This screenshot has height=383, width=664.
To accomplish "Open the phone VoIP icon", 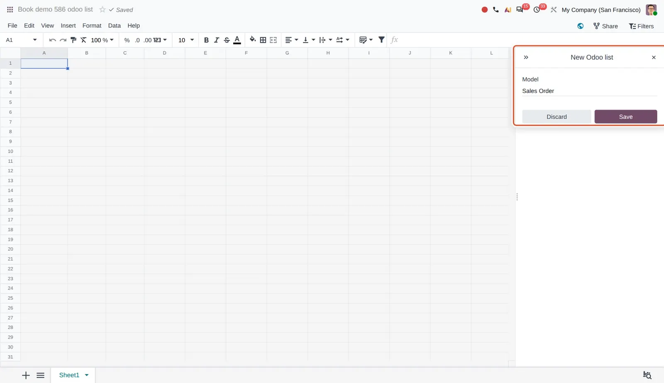I will pyautogui.click(x=496, y=10).
